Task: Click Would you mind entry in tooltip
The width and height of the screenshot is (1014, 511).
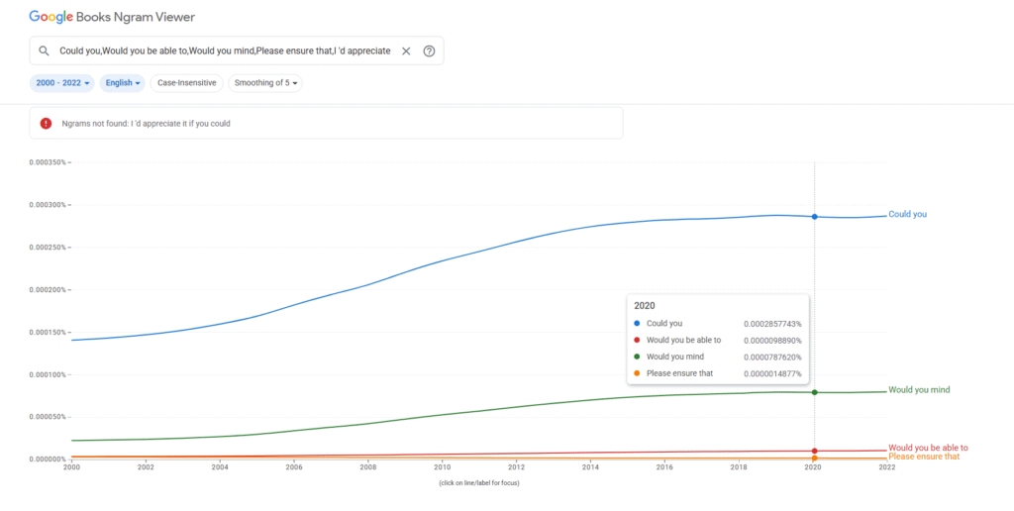Action: (x=675, y=358)
